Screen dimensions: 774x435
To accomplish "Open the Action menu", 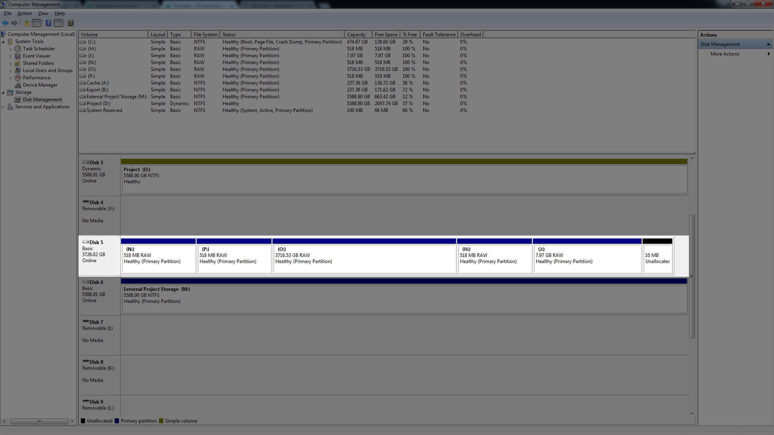I will (x=25, y=13).
